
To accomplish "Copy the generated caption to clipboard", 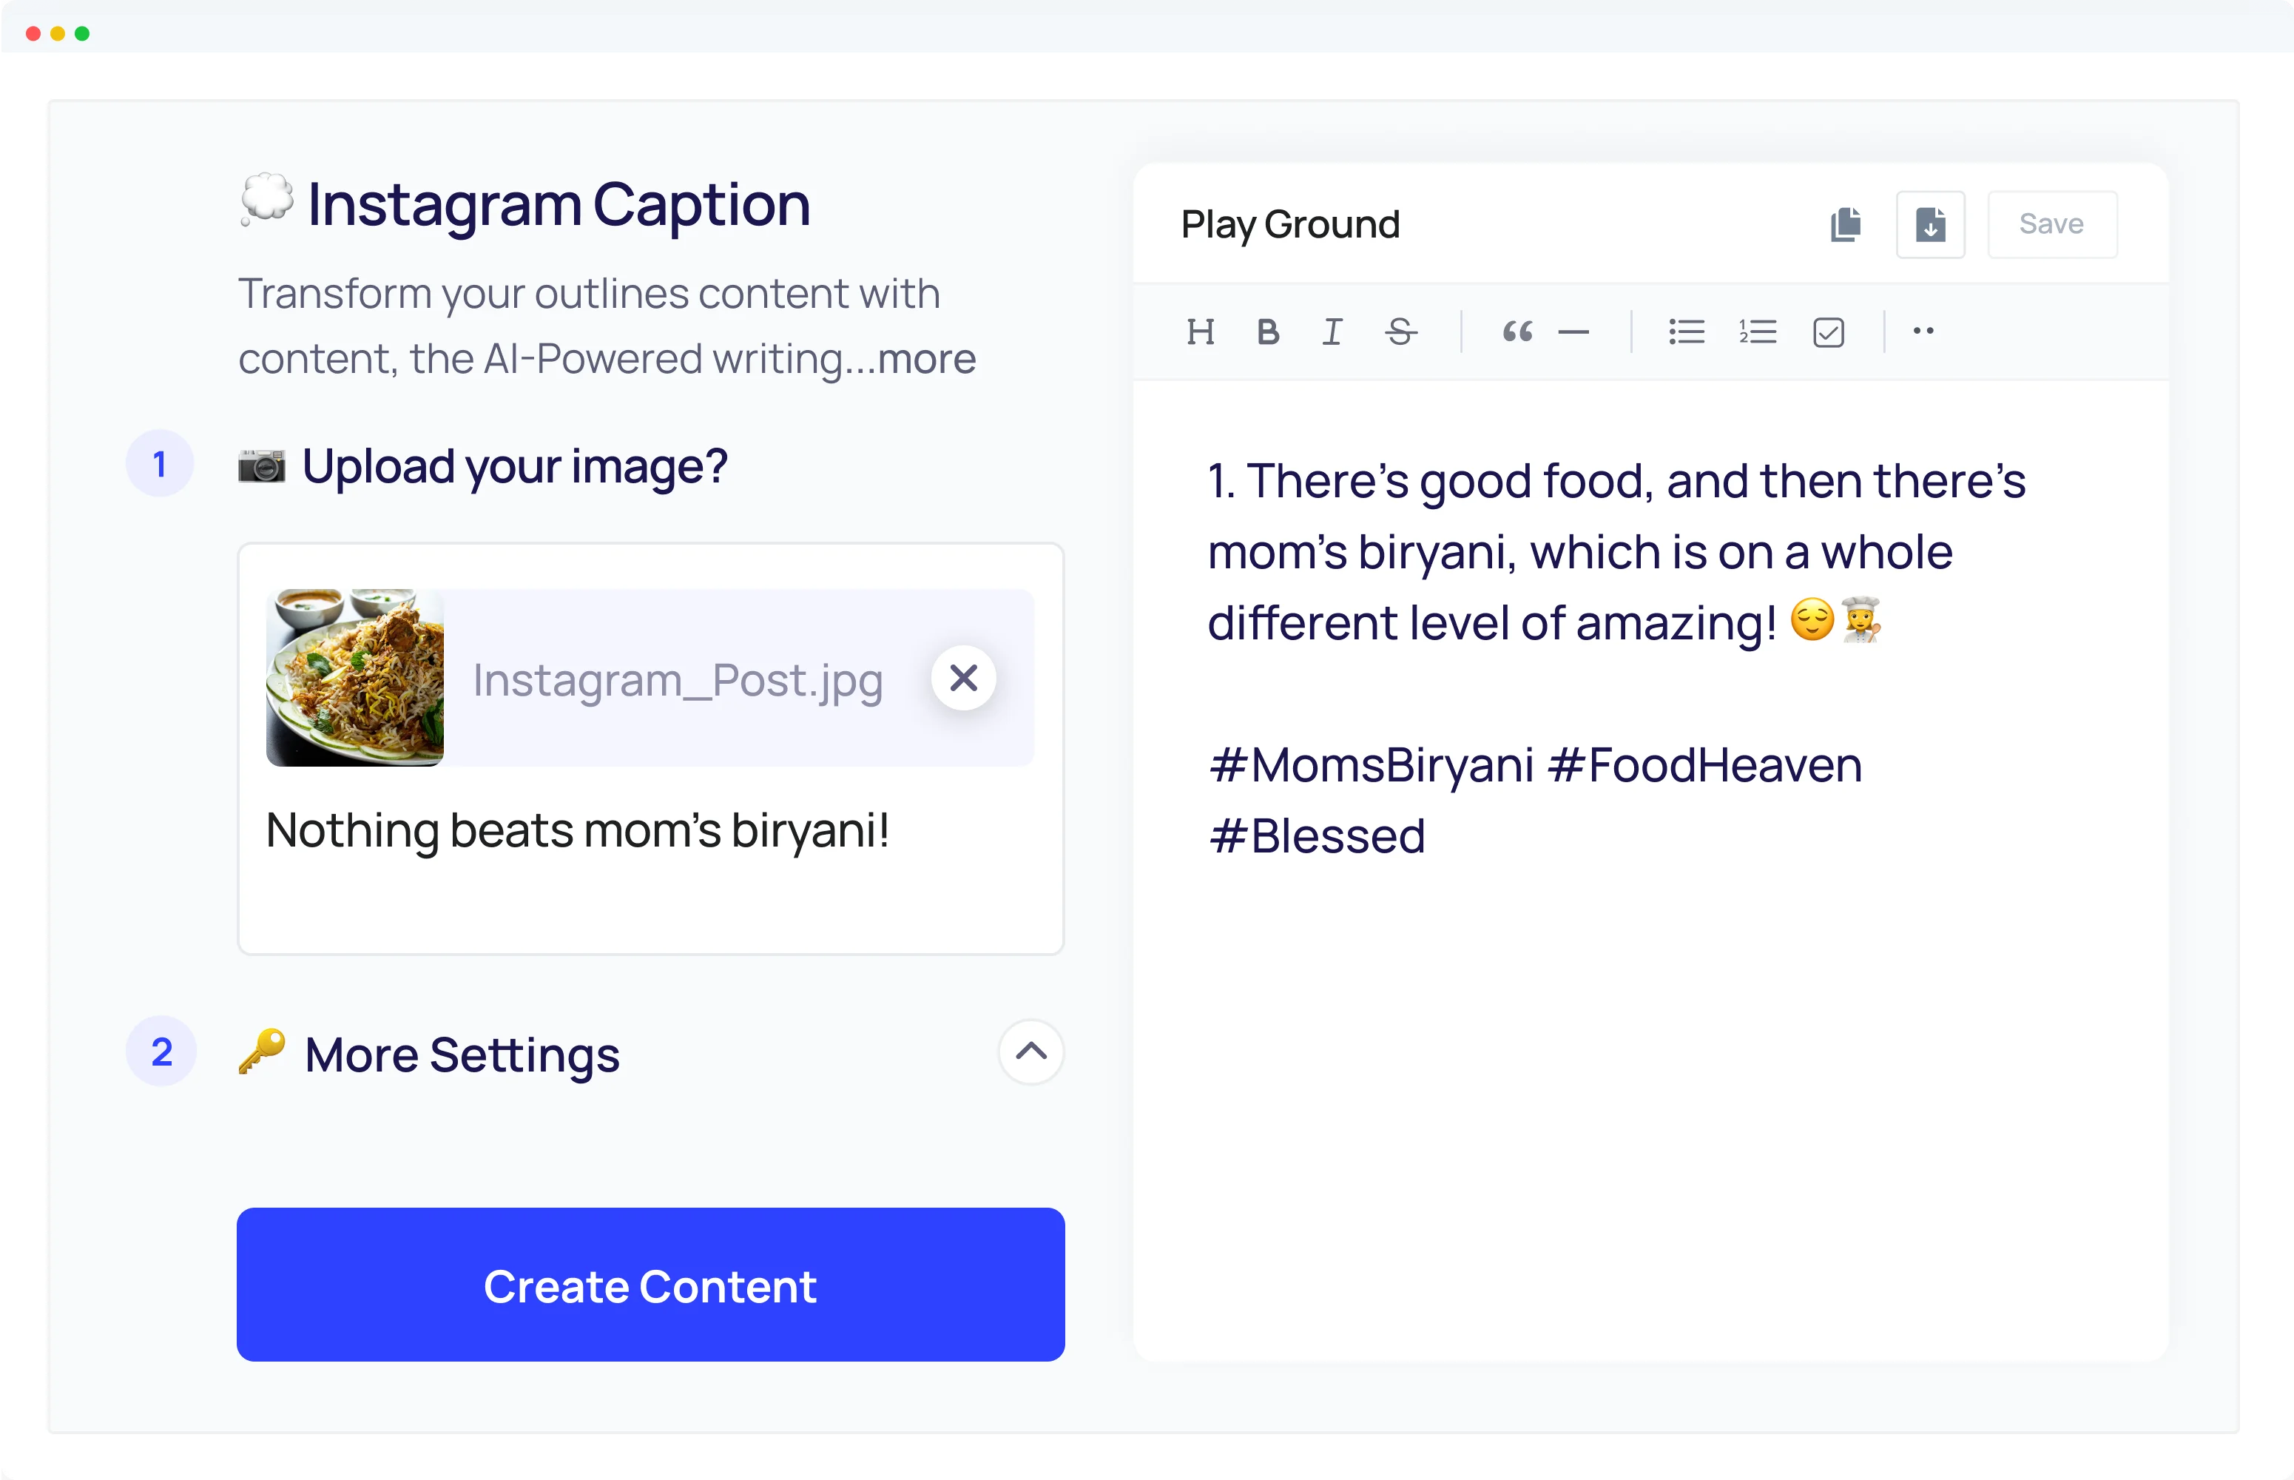I will (x=1846, y=224).
